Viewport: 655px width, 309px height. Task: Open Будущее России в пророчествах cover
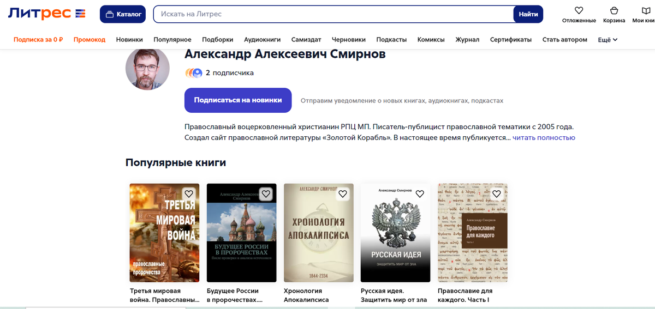click(x=242, y=233)
